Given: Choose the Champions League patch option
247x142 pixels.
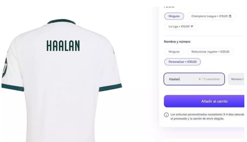Looking at the screenshot, I should point(211,16).
